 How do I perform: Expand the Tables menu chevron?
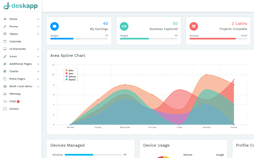(x=38, y=34)
